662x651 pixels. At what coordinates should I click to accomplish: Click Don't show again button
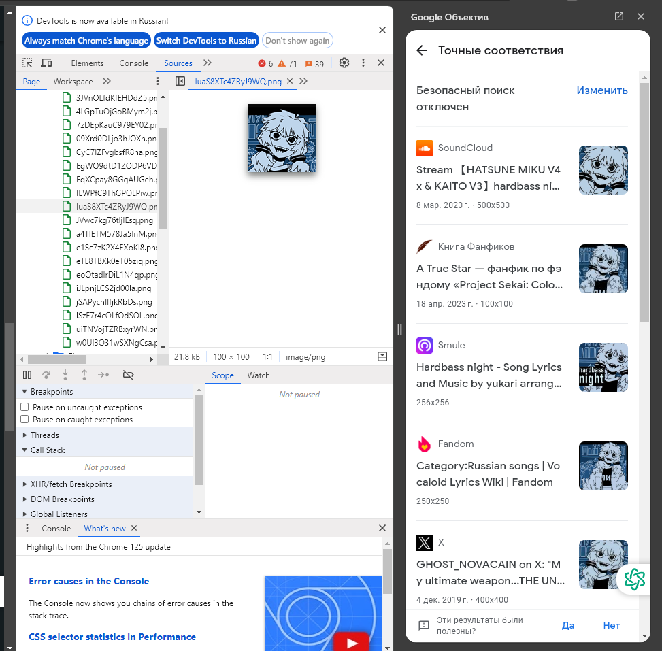coord(297,41)
